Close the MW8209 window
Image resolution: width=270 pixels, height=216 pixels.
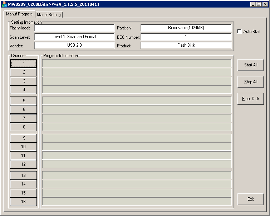(265, 4)
